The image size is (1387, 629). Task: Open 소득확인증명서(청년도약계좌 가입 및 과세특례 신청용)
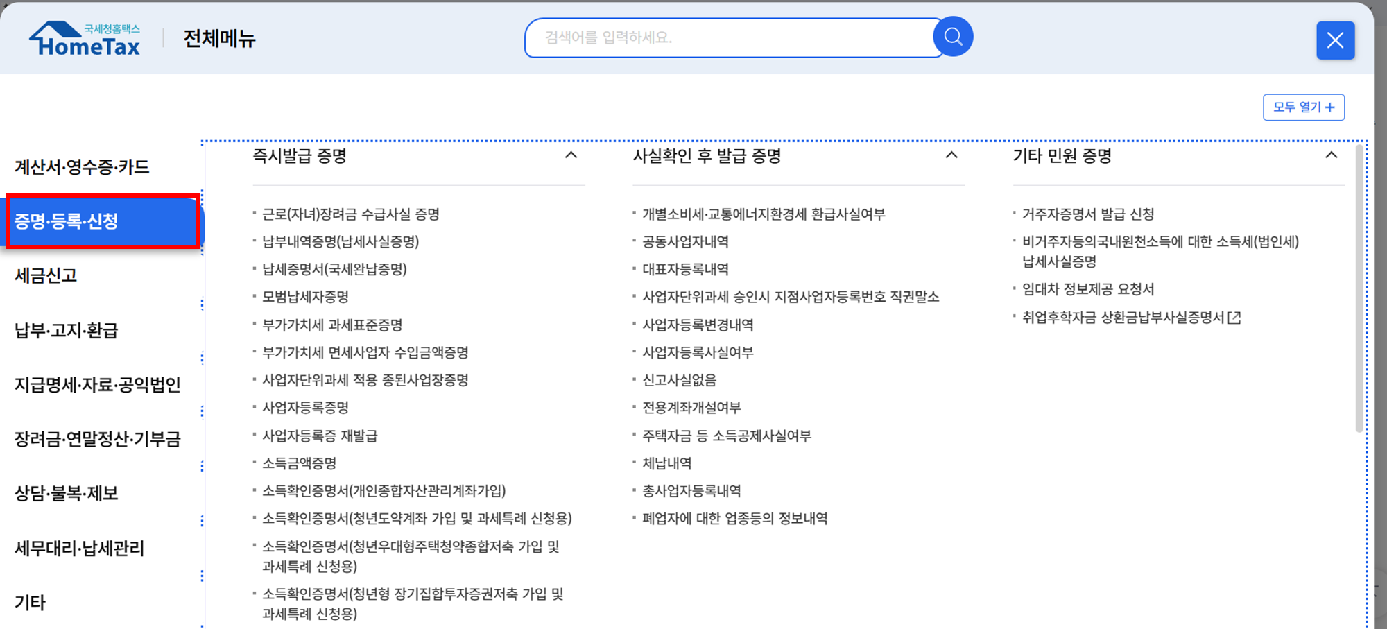[417, 519]
